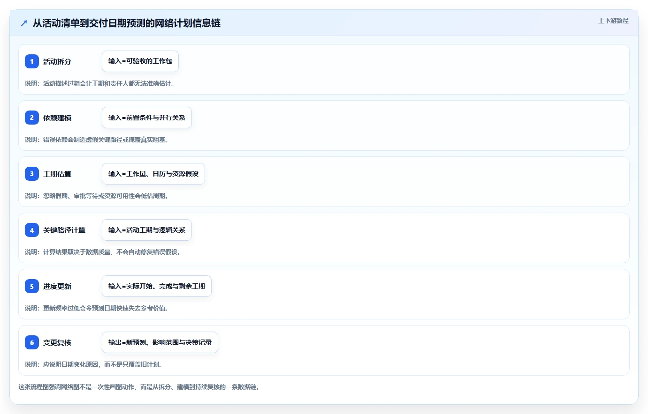Select step number 6 badge

click(x=32, y=342)
